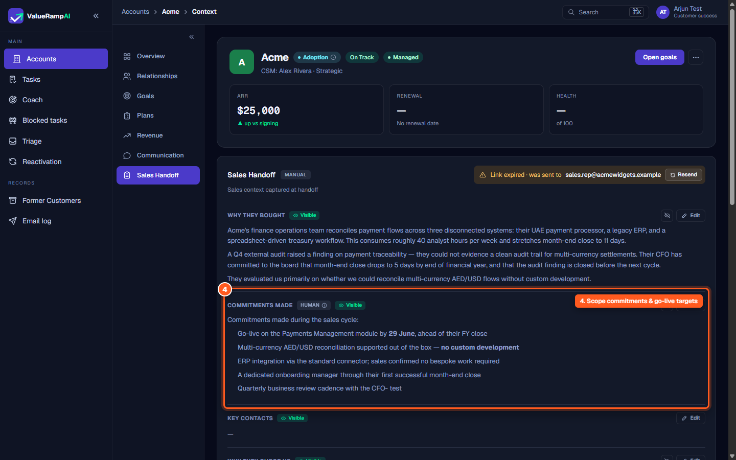Open Blocked tasks page
736x460 pixels.
(x=56, y=120)
